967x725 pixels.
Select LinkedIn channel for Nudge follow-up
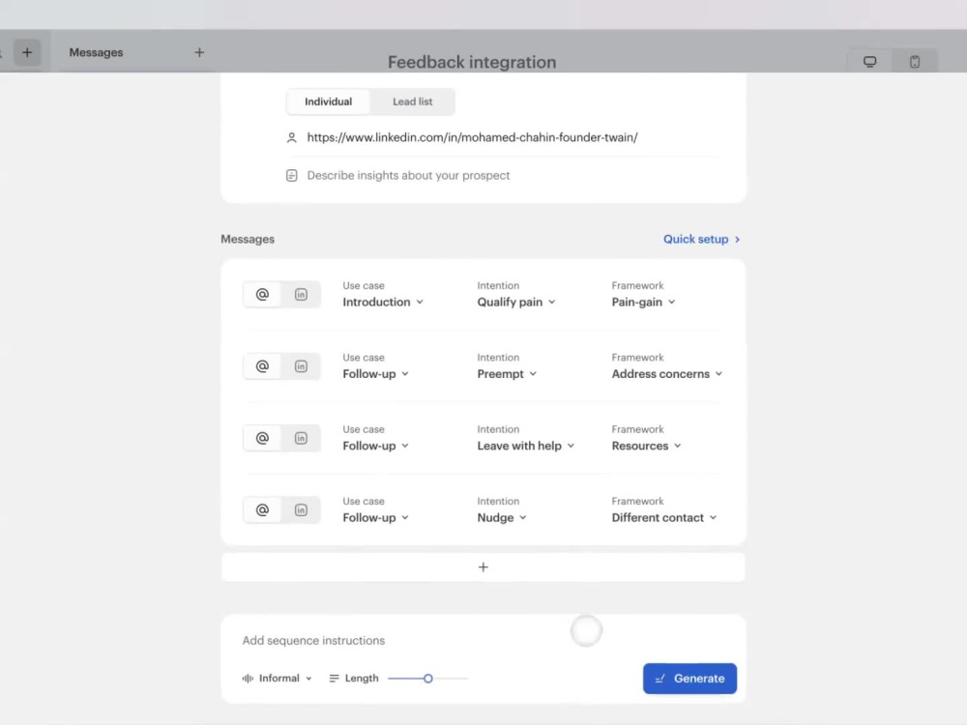click(301, 509)
